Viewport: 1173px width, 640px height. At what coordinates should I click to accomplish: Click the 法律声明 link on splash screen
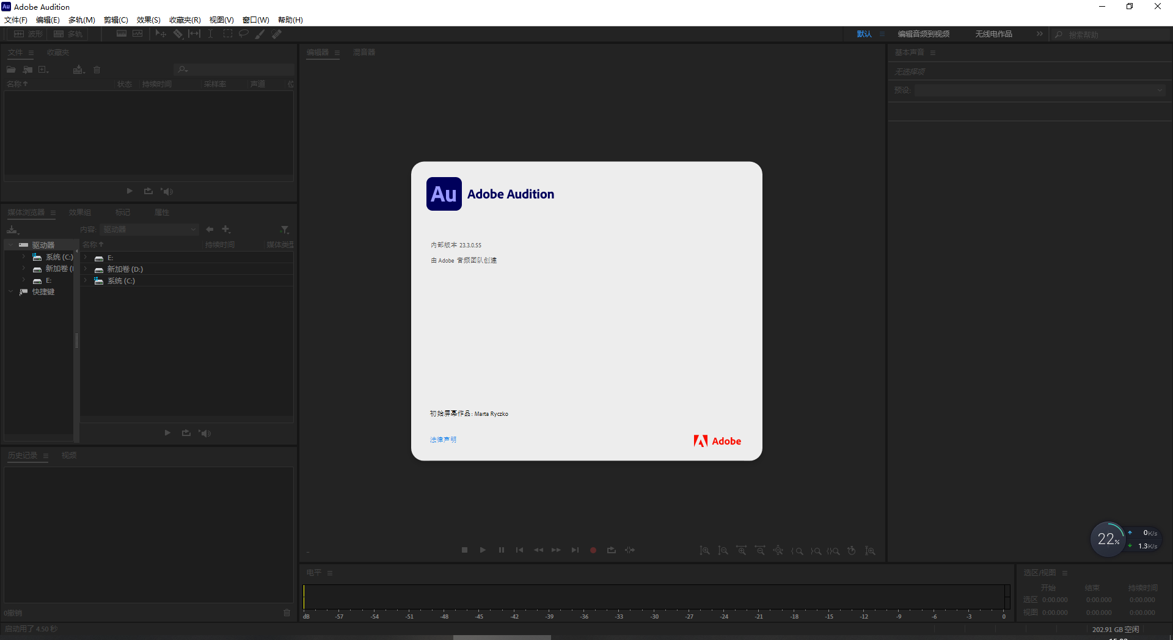442,440
